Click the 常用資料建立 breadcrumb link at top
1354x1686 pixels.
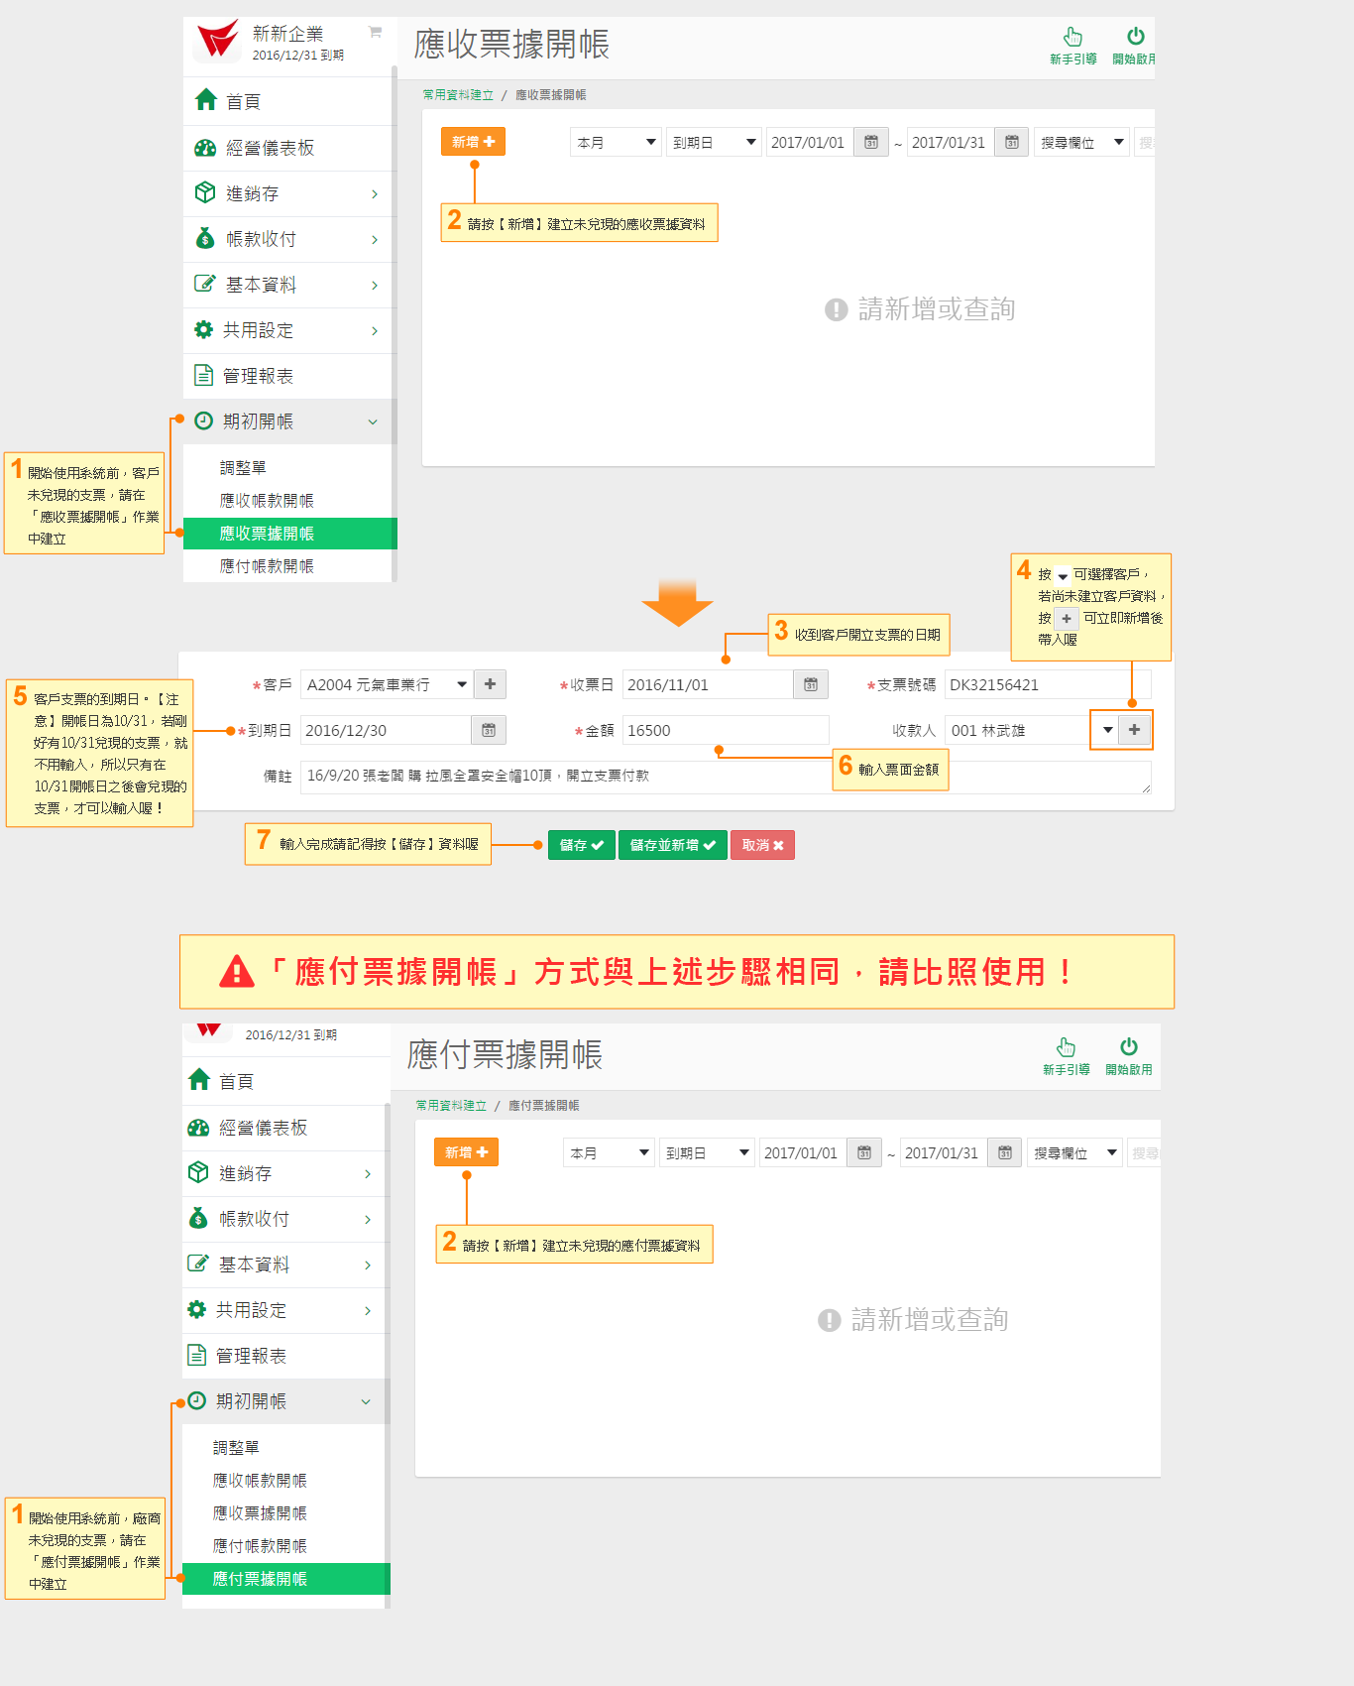(x=458, y=95)
